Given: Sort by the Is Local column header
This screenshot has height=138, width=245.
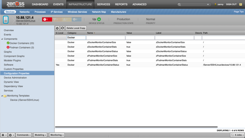Looking at the screenshot, I should tap(60, 33).
